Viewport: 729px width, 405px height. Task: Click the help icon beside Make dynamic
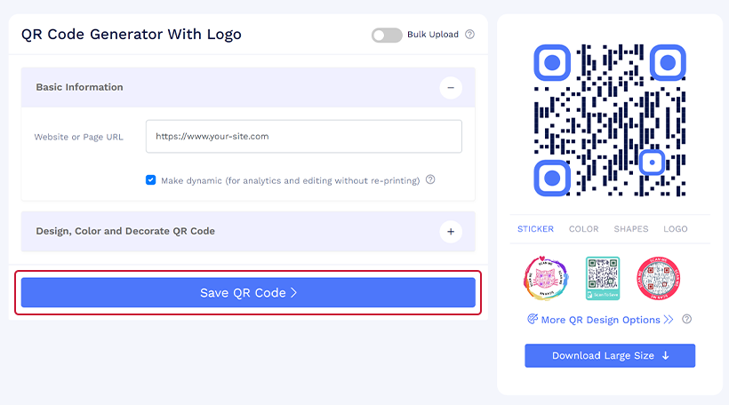[x=430, y=179]
